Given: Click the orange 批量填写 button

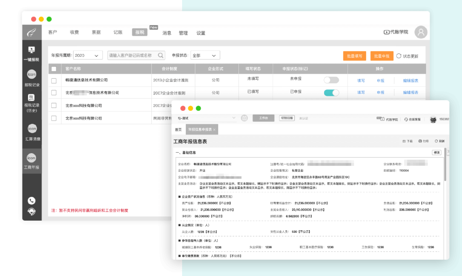Looking at the screenshot, I should [354, 56].
